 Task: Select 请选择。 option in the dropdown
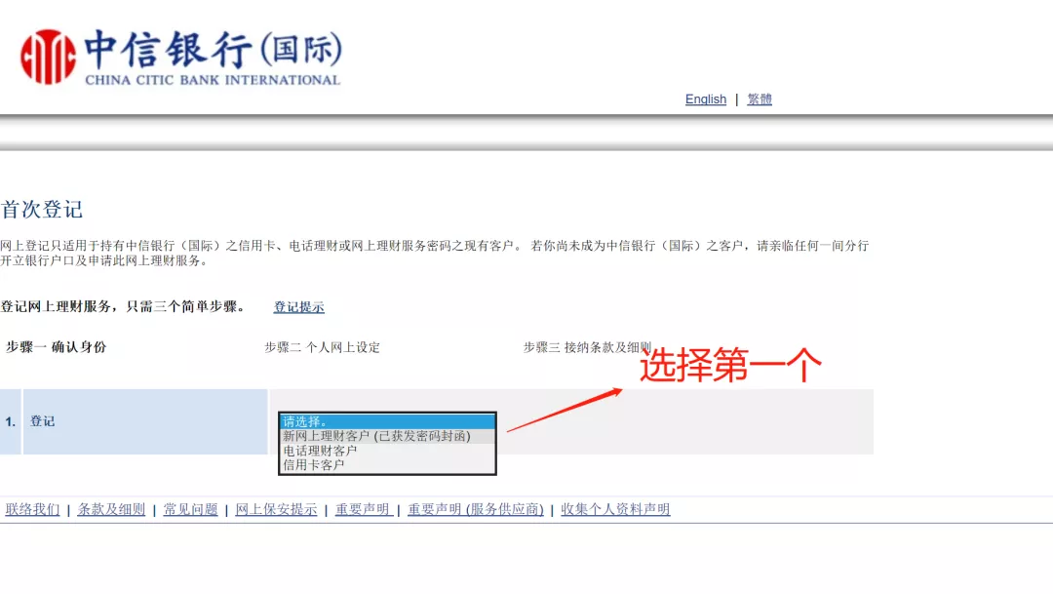(x=387, y=422)
